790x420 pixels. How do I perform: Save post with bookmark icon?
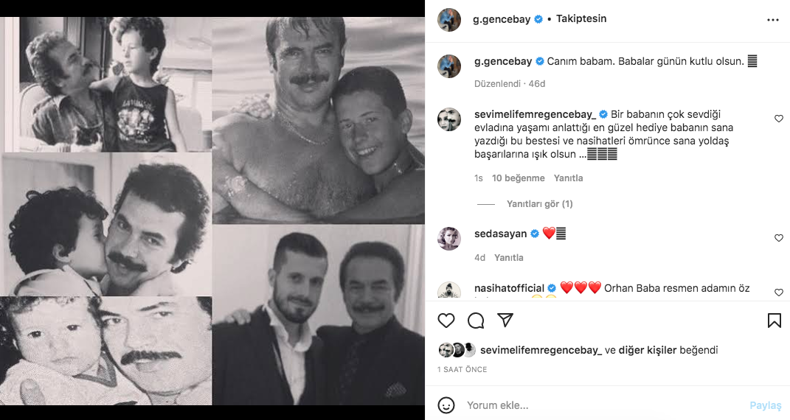(774, 321)
